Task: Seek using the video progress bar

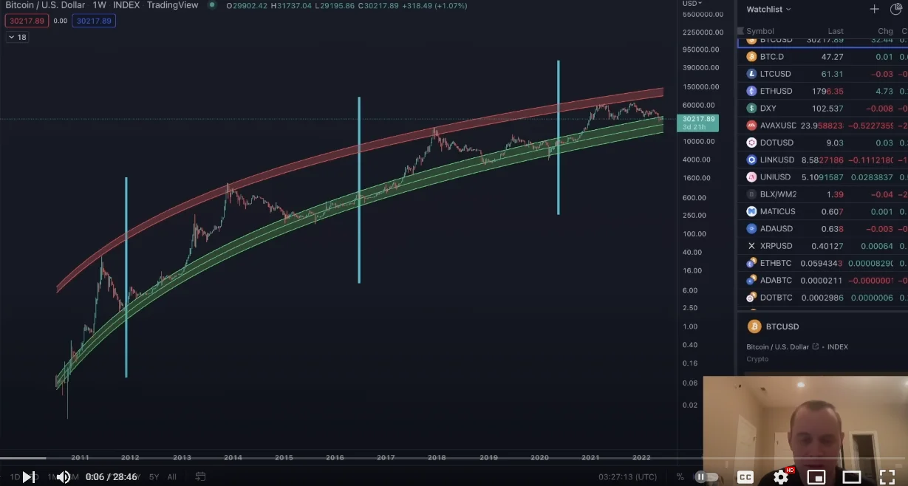Action: tap(454, 458)
